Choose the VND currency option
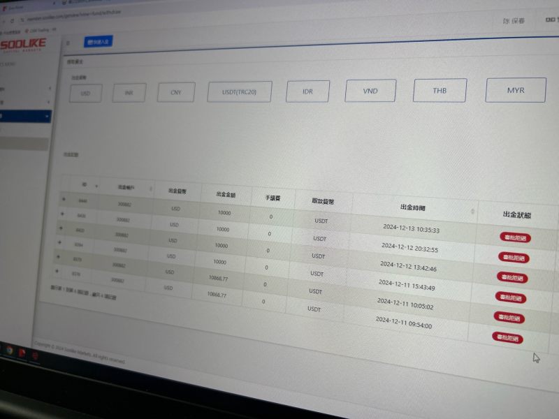 tap(370, 91)
